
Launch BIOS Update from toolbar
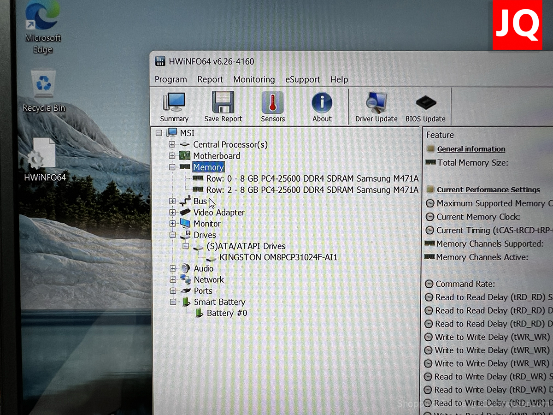click(x=425, y=107)
